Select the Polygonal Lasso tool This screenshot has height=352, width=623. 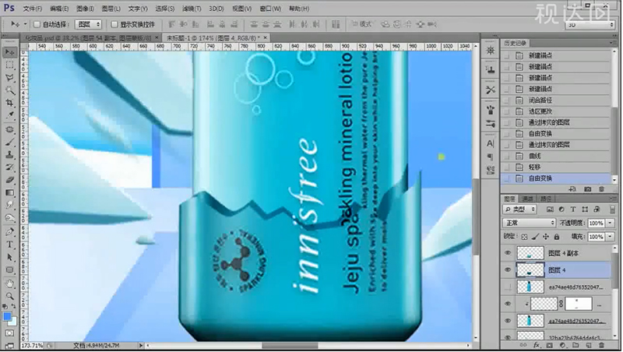click(9, 78)
